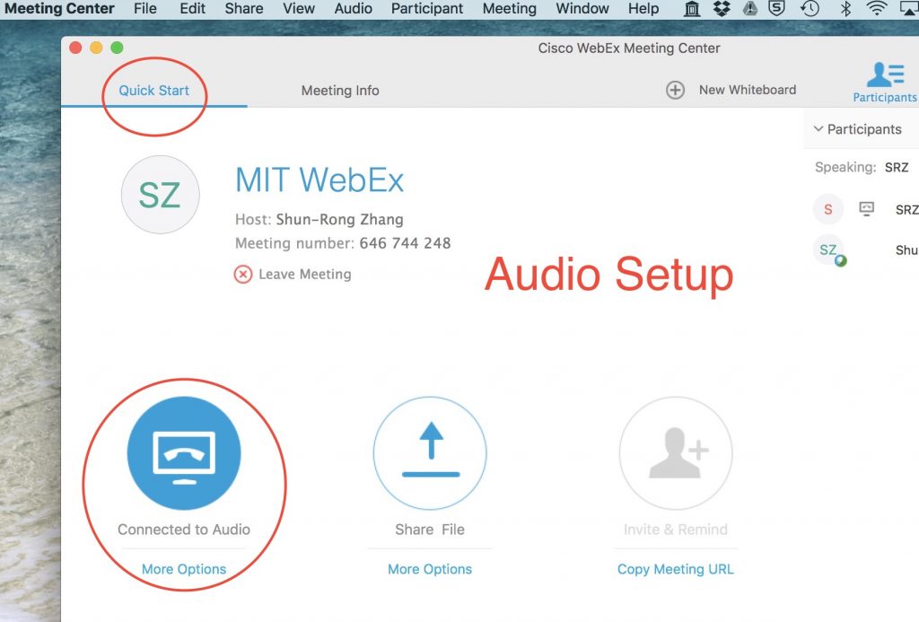
Task: Open the Meeting menu
Action: (509, 9)
